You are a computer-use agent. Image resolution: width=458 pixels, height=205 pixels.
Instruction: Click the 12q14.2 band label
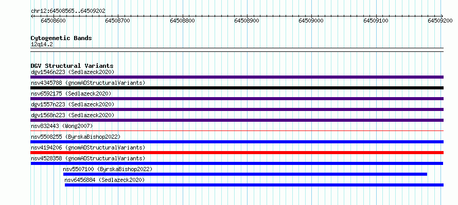pos(42,44)
